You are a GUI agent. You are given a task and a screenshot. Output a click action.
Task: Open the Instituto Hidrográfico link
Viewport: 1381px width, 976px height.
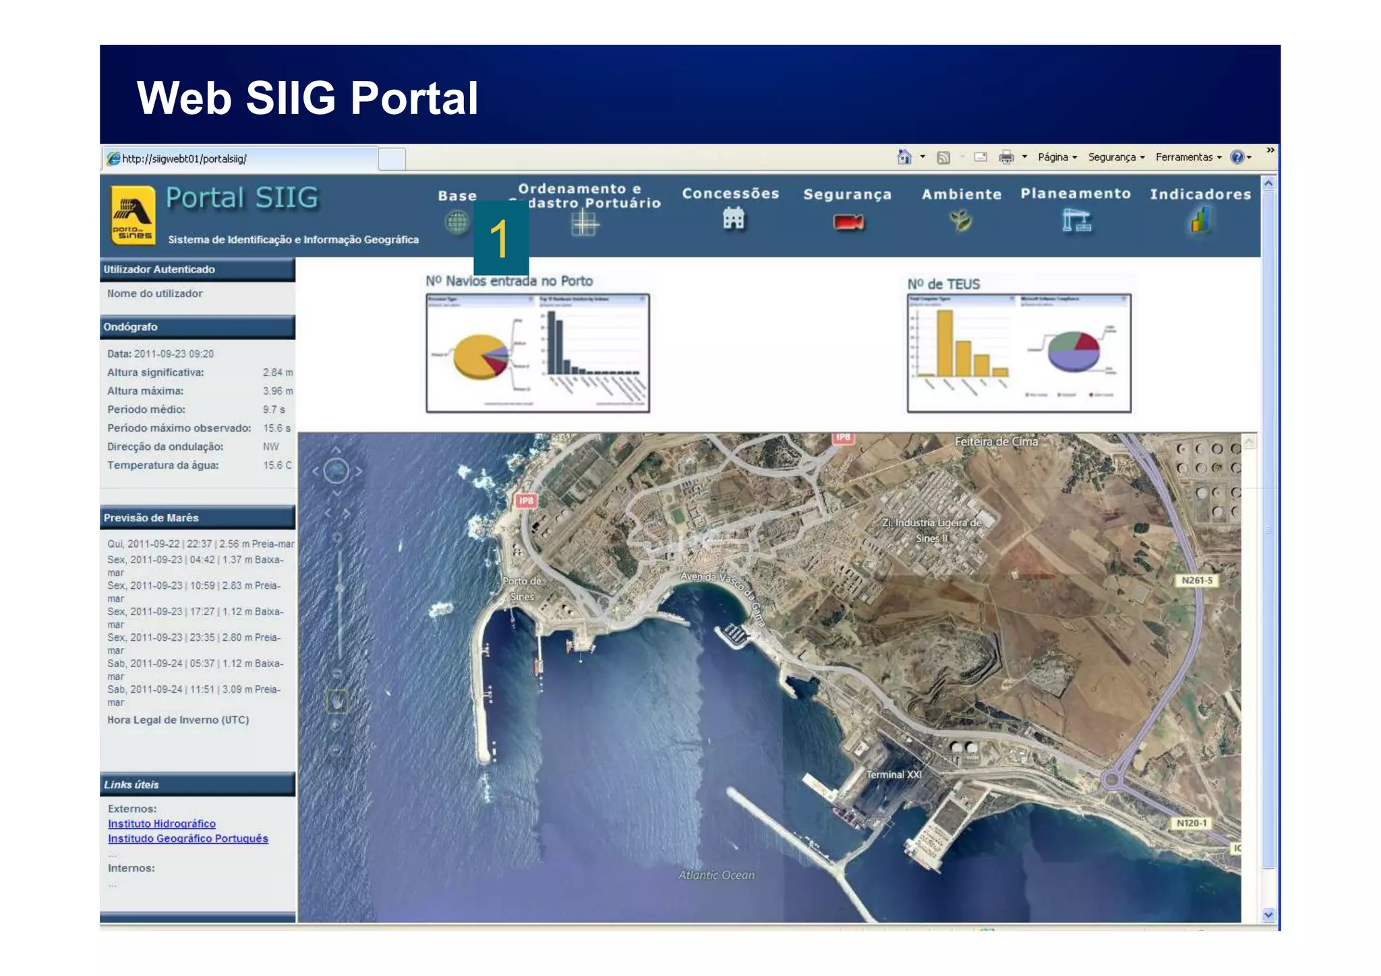(x=162, y=824)
